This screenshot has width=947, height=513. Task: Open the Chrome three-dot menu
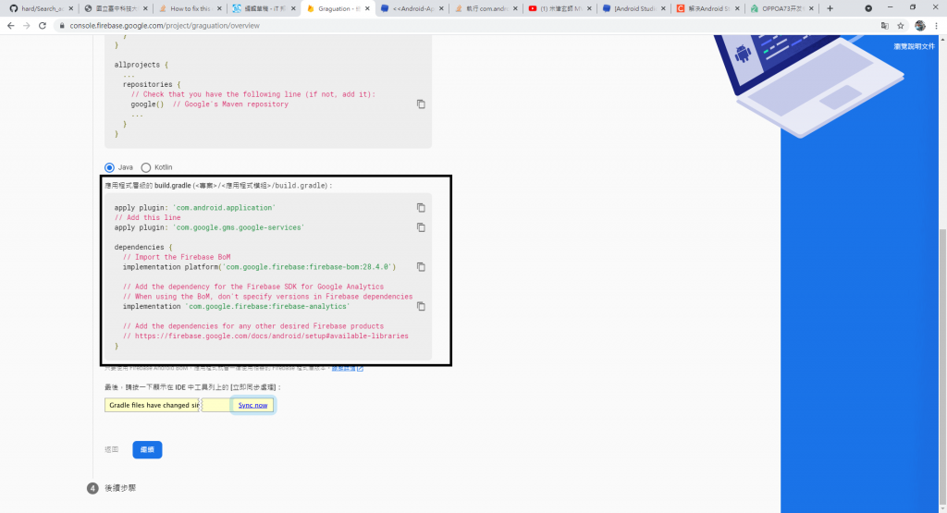click(x=936, y=26)
